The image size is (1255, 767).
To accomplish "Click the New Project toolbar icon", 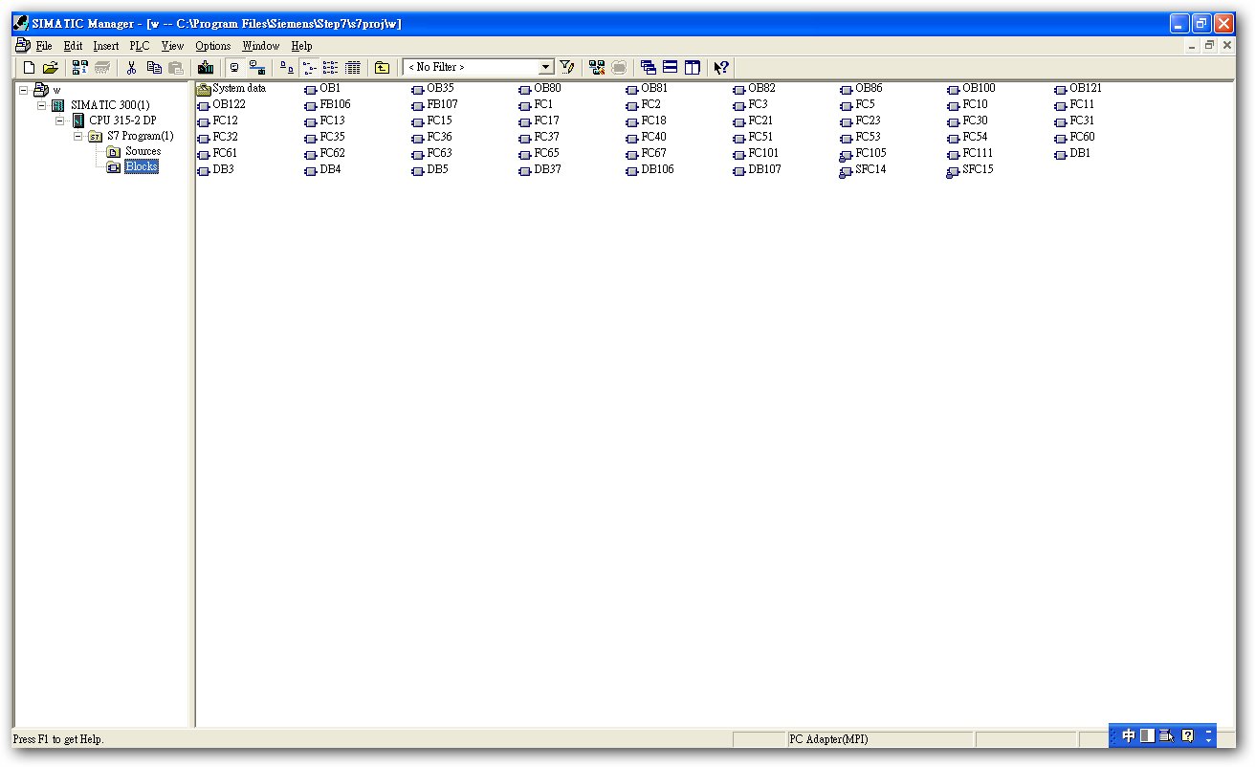I will tap(29, 67).
